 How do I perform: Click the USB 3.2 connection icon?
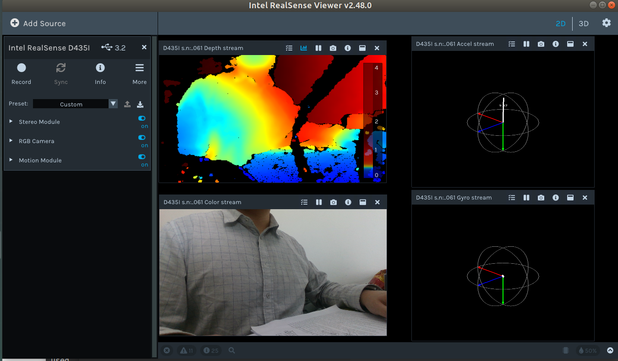click(107, 47)
